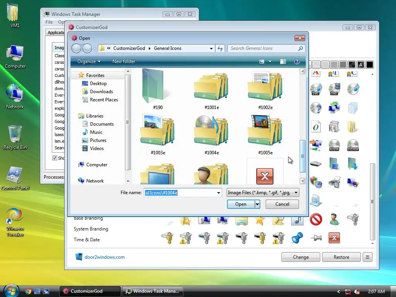The height and width of the screenshot is (297, 396).
Task: Select the help disc question mark icon
Action: tap(316, 108)
